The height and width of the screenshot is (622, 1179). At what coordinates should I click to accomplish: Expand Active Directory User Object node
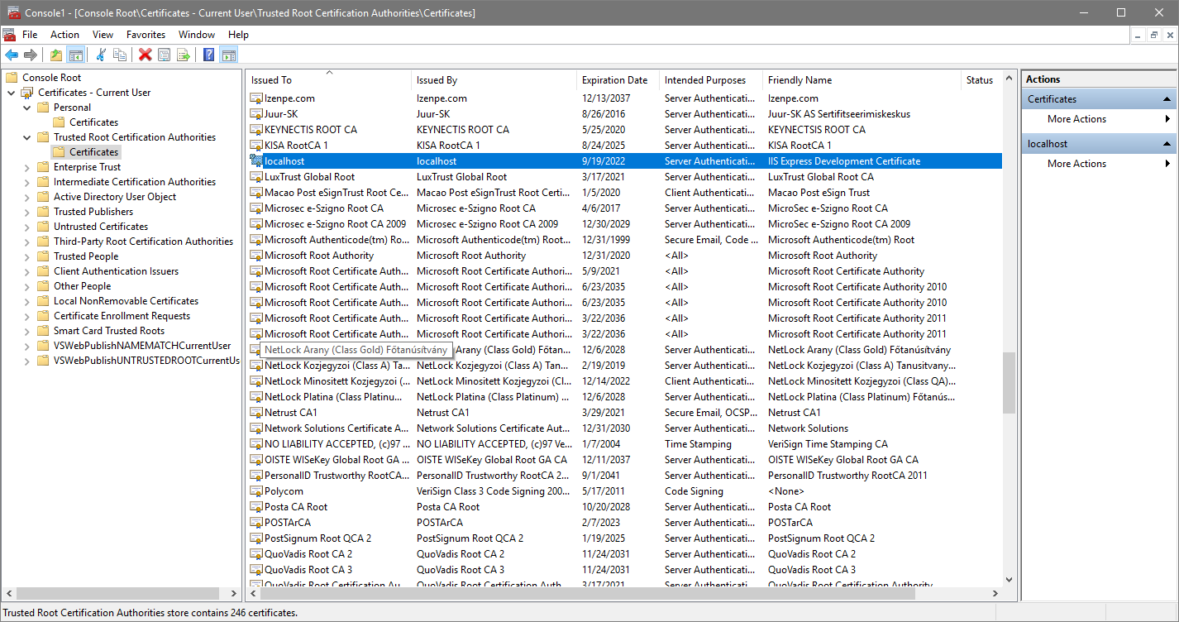(26, 197)
